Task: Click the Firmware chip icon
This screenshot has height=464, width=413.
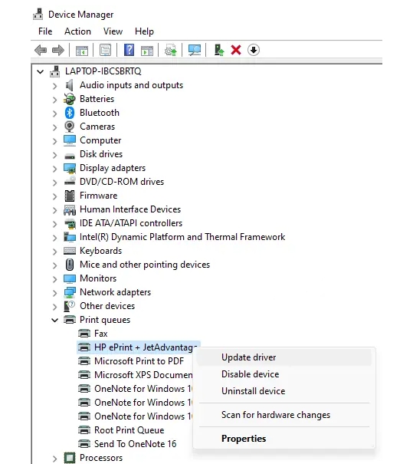Action: tap(70, 196)
